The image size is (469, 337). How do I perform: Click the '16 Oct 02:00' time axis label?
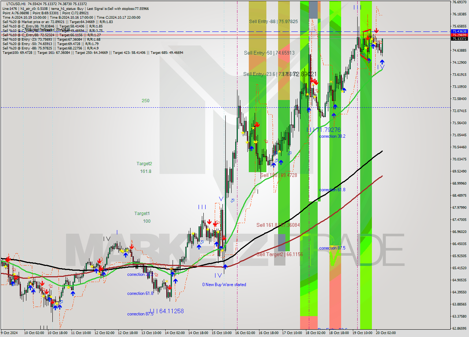pos(245,333)
